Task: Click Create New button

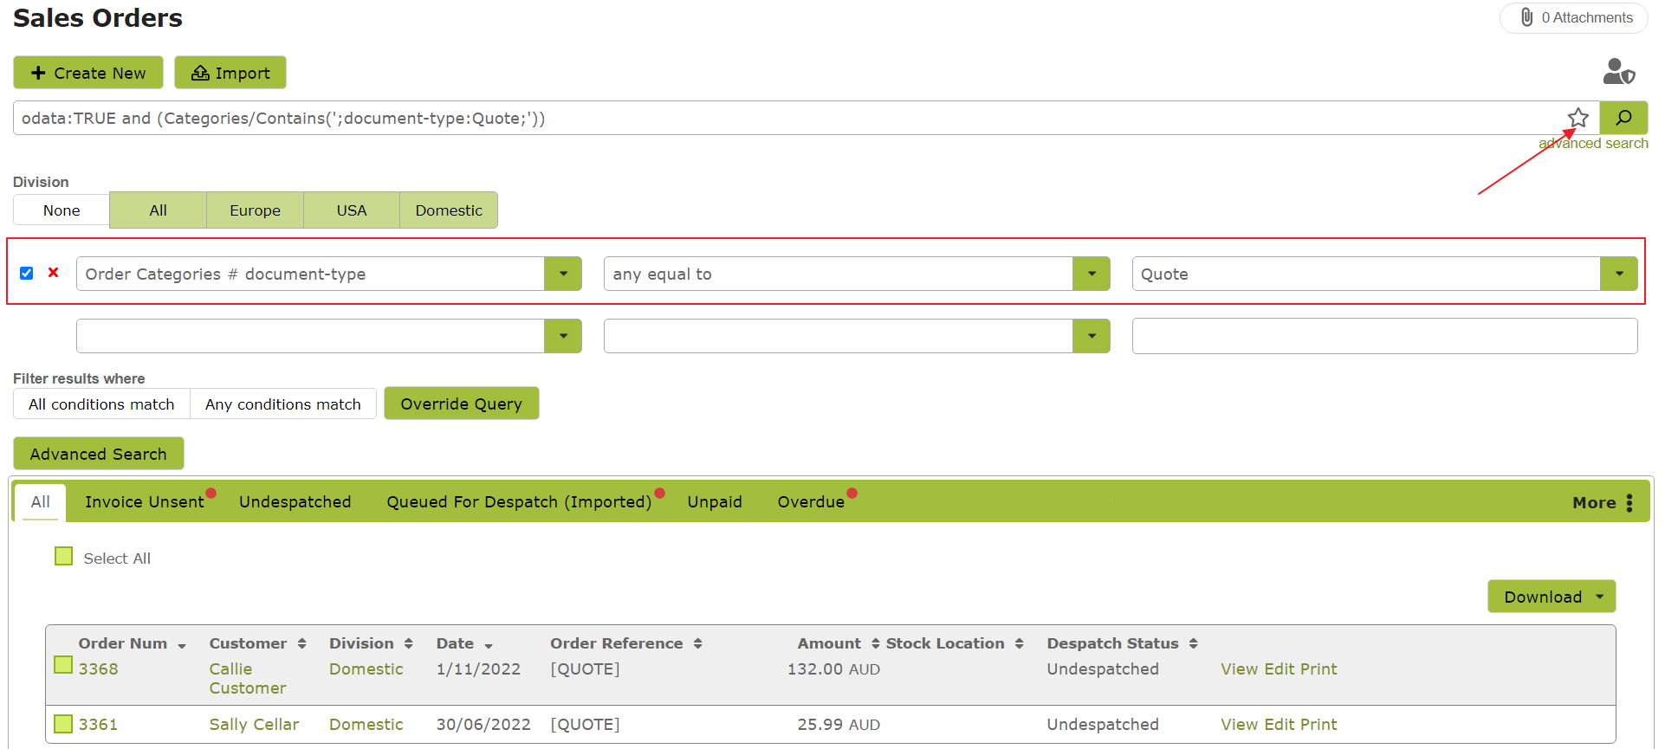Action: (x=88, y=73)
